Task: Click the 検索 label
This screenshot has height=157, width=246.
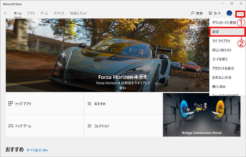Action: coord(199,13)
